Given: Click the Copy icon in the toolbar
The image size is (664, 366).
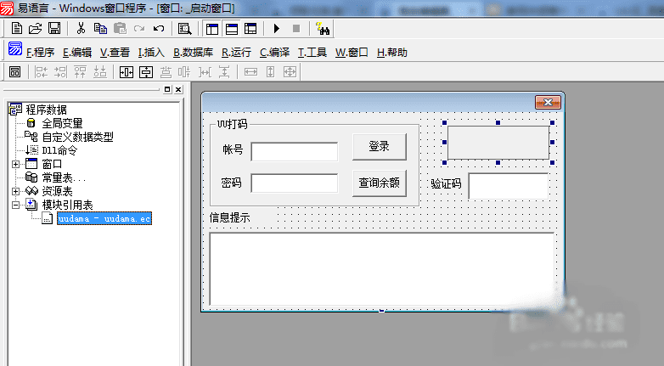Looking at the screenshot, I should 100,28.
